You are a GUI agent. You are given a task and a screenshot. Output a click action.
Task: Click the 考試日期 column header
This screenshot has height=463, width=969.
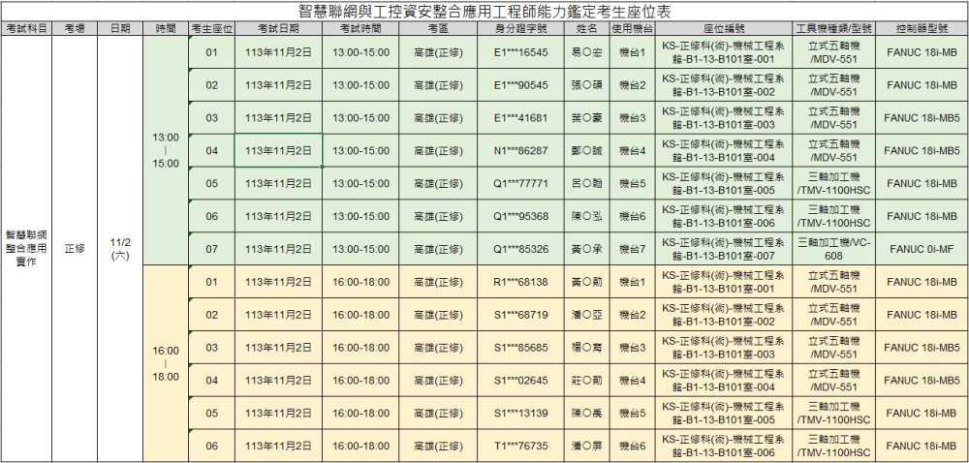tap(279, 28)
